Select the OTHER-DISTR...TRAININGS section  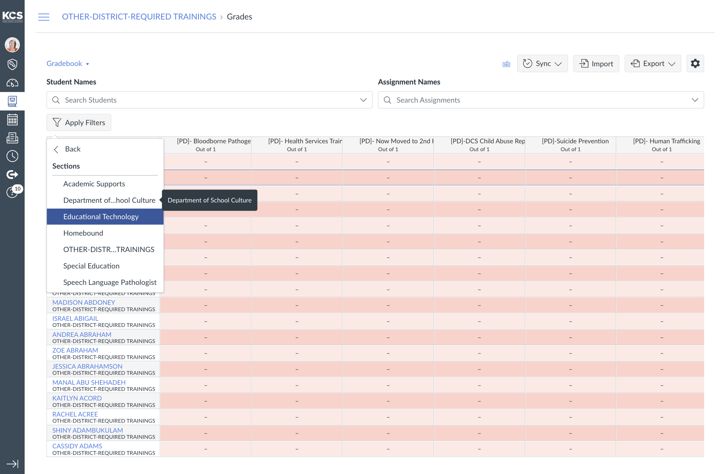[105, 250]
